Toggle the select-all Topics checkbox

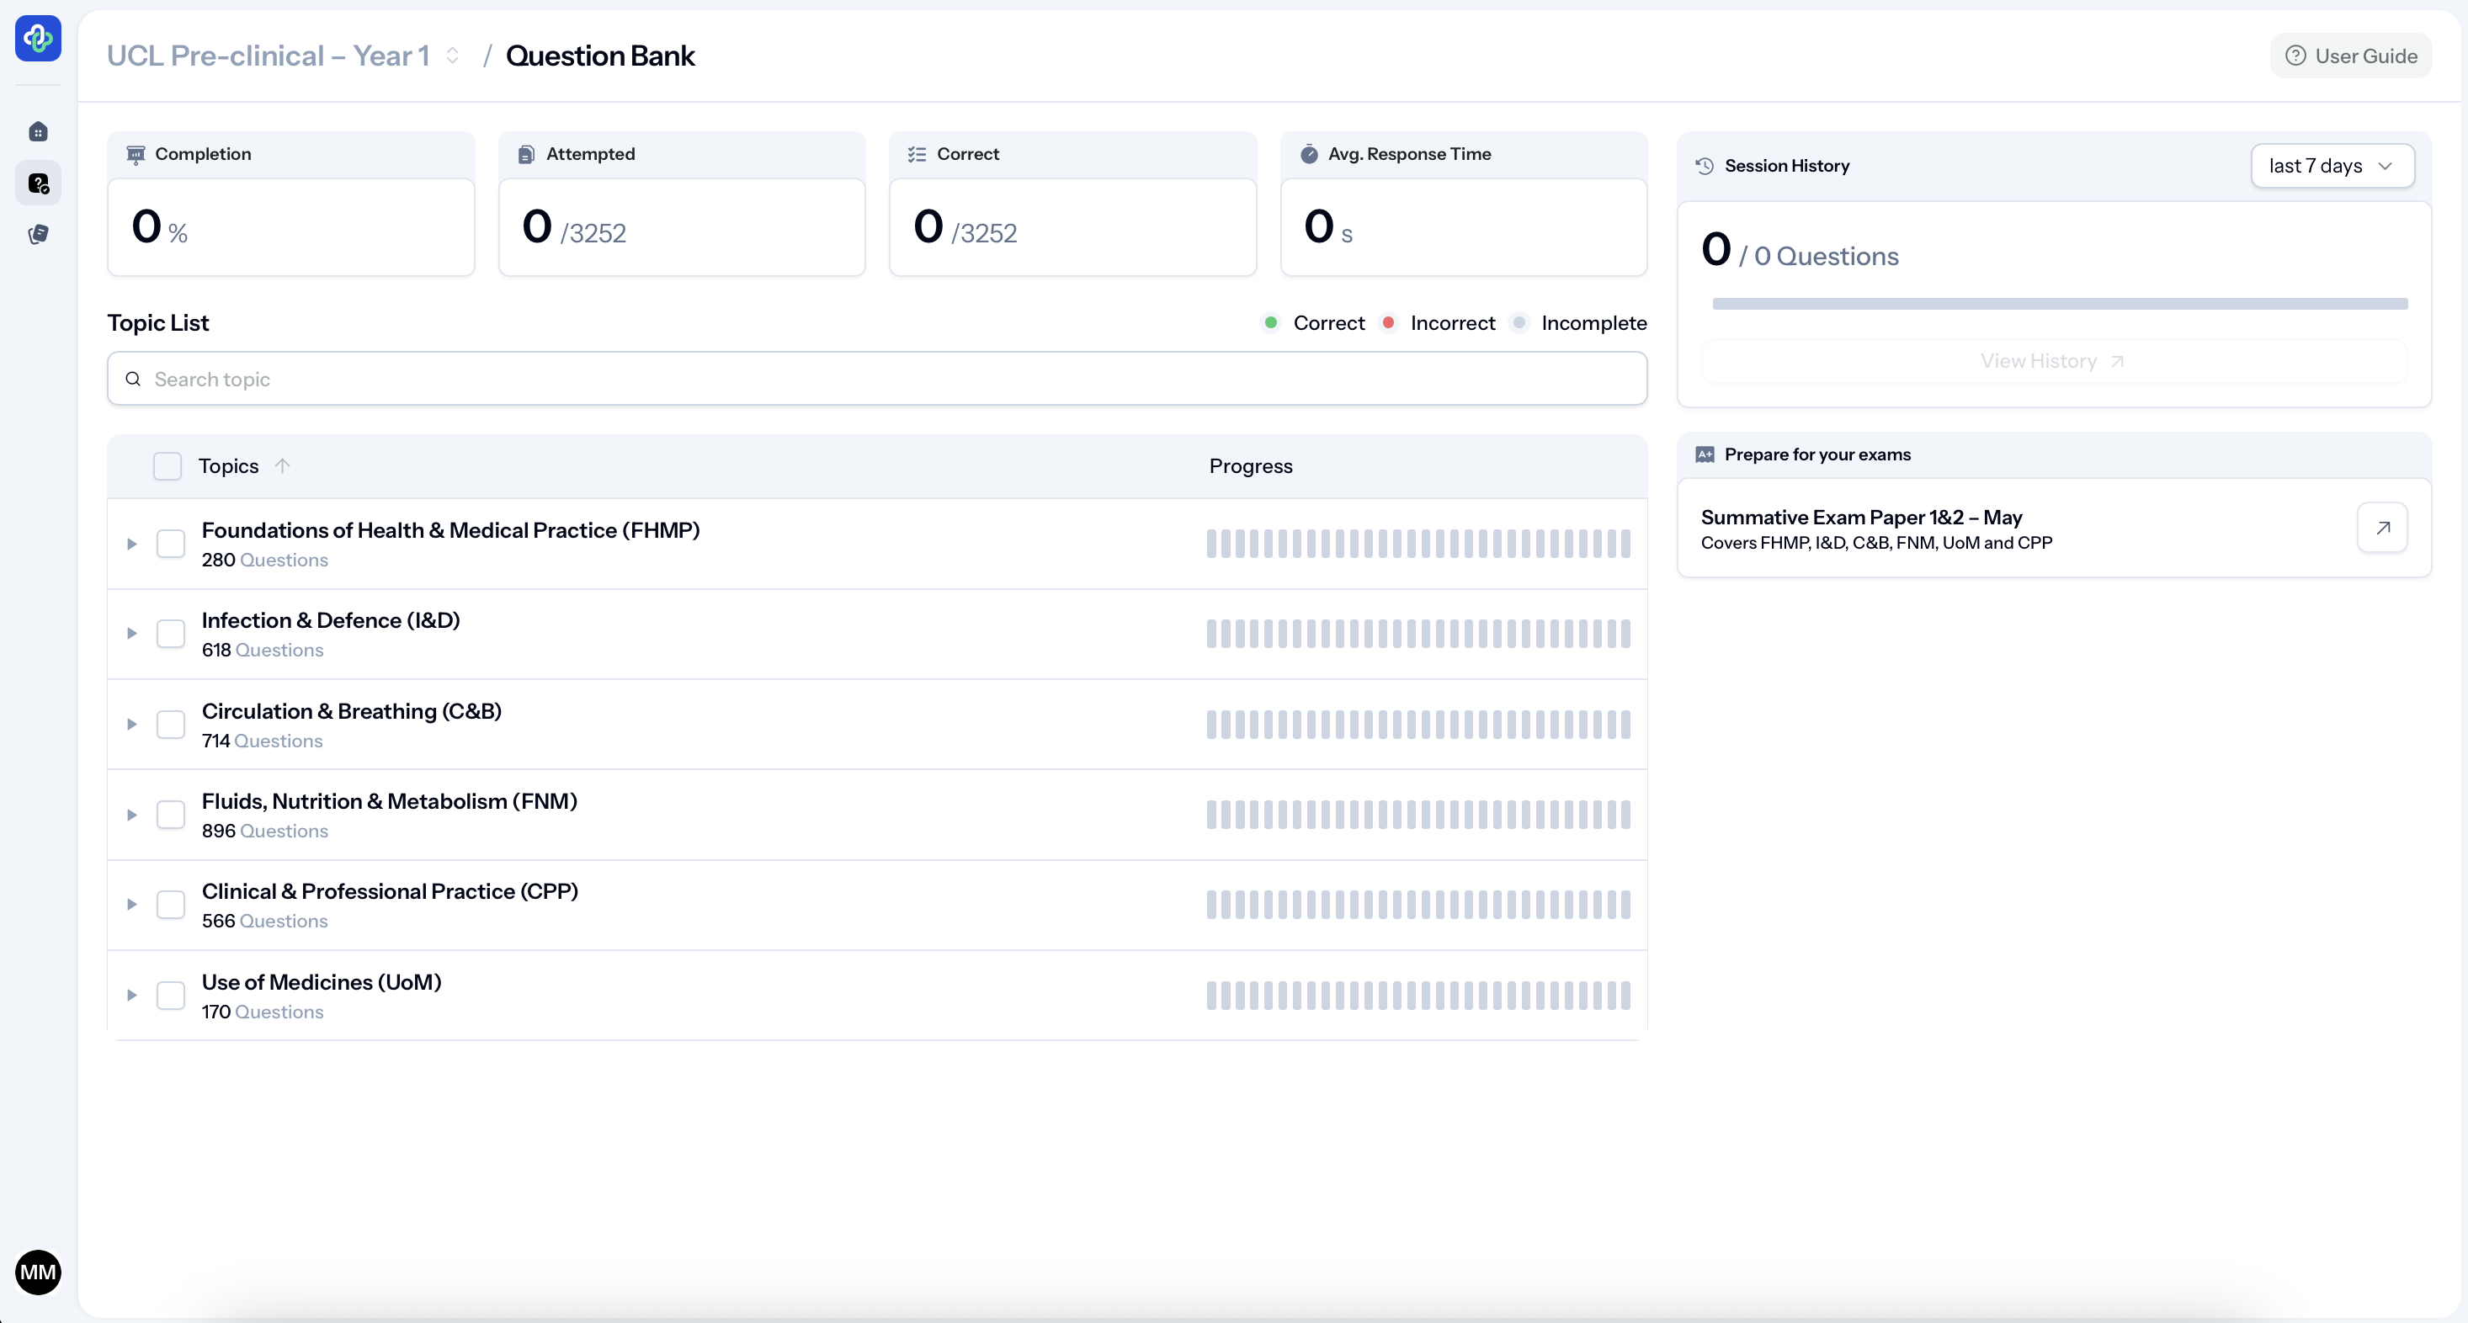[x=168, y=465]
